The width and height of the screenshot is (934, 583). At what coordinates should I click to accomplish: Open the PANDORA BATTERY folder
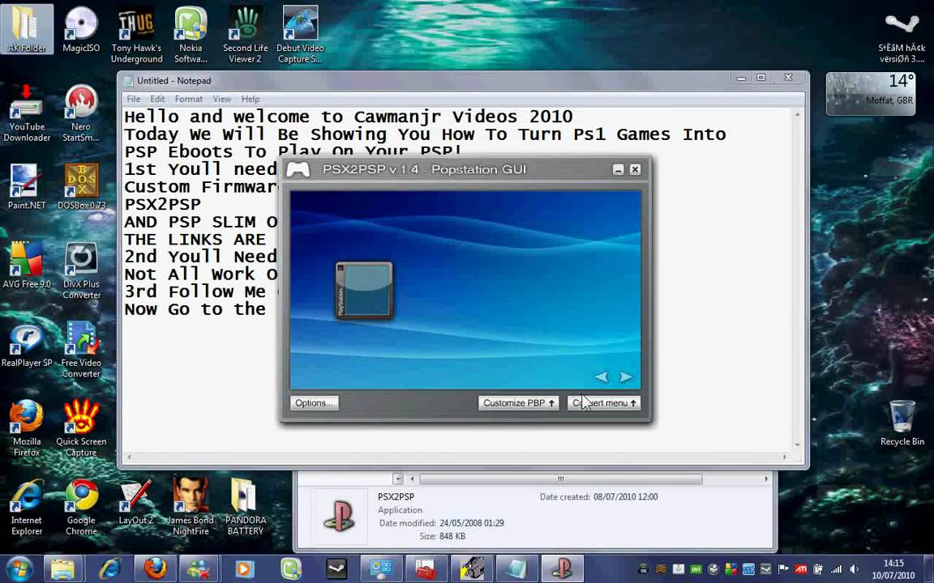click(x=246, y=508)
